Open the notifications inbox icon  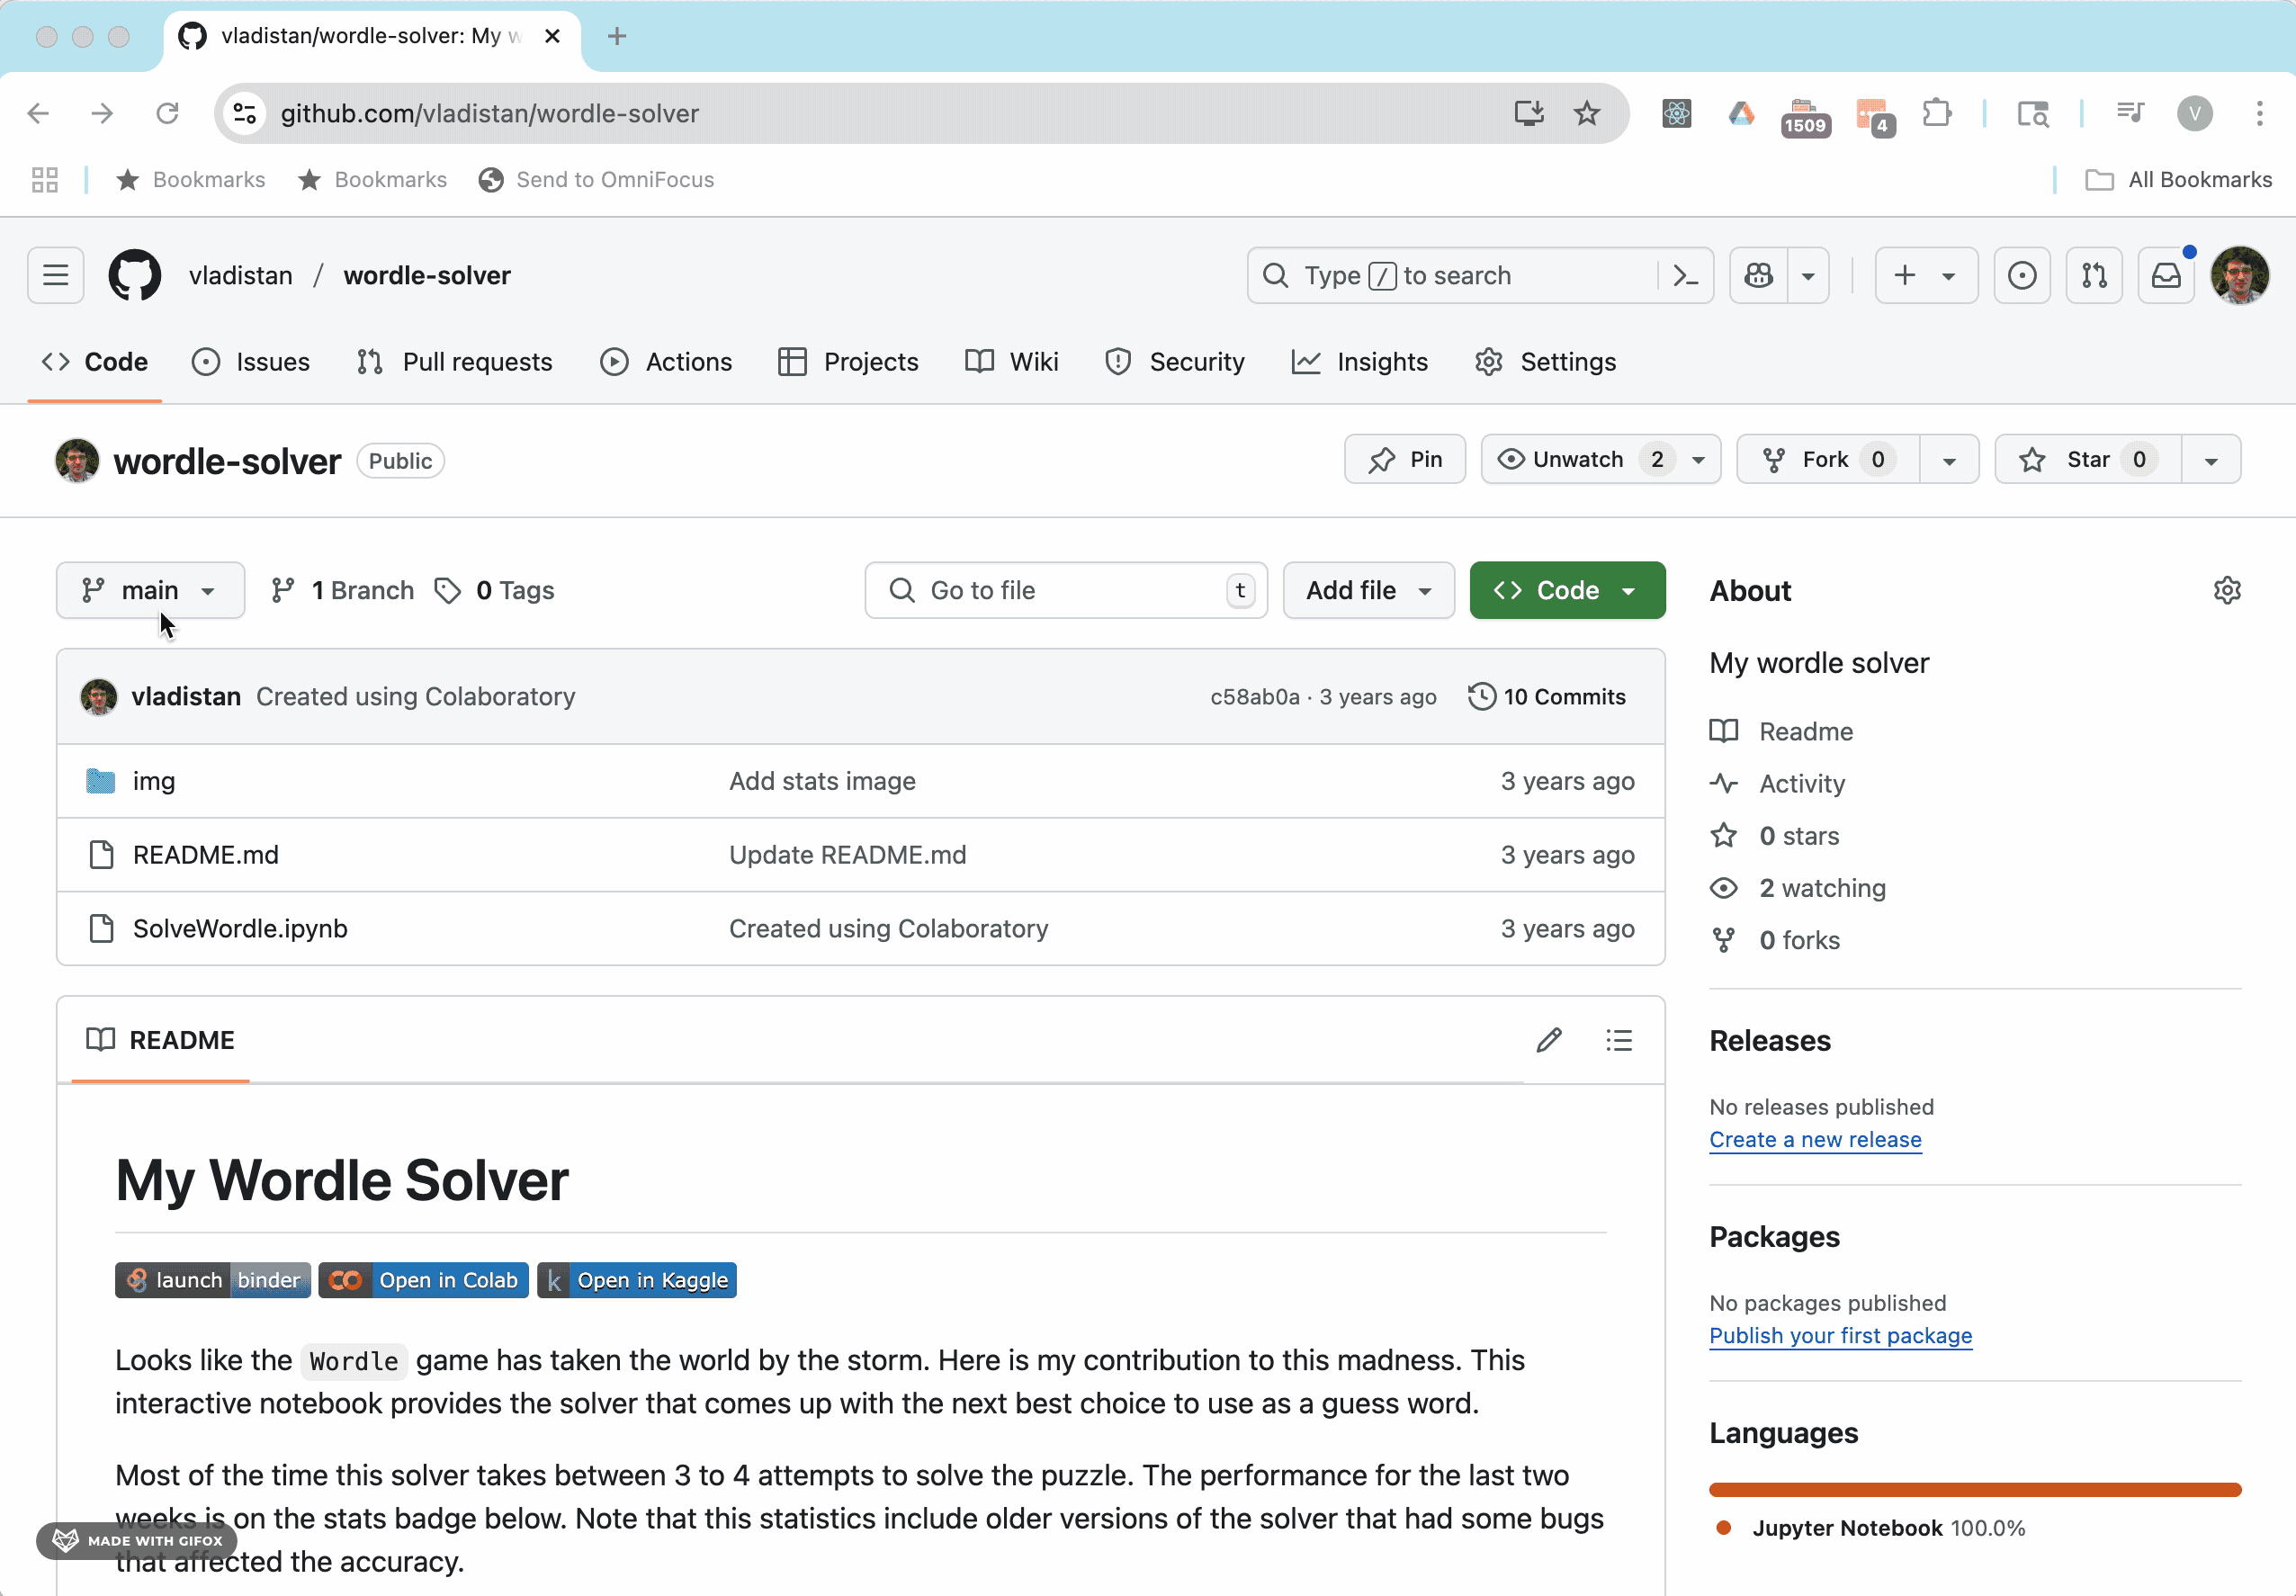tap(2166, 275)
